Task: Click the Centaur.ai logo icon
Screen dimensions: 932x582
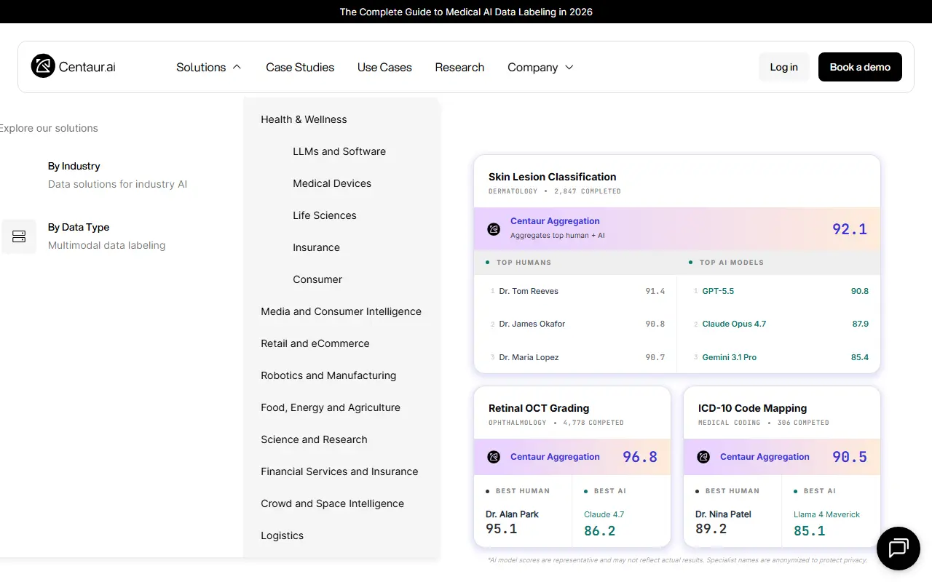Action: (x=43, y=66)
